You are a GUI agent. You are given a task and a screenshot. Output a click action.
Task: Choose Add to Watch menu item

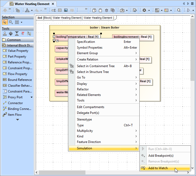[158, 168]
